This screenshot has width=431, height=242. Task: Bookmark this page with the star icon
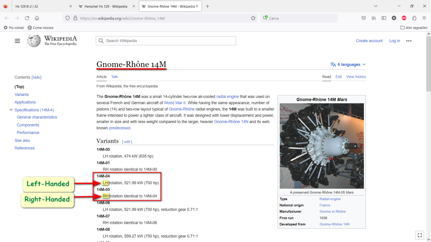[253, 18]
